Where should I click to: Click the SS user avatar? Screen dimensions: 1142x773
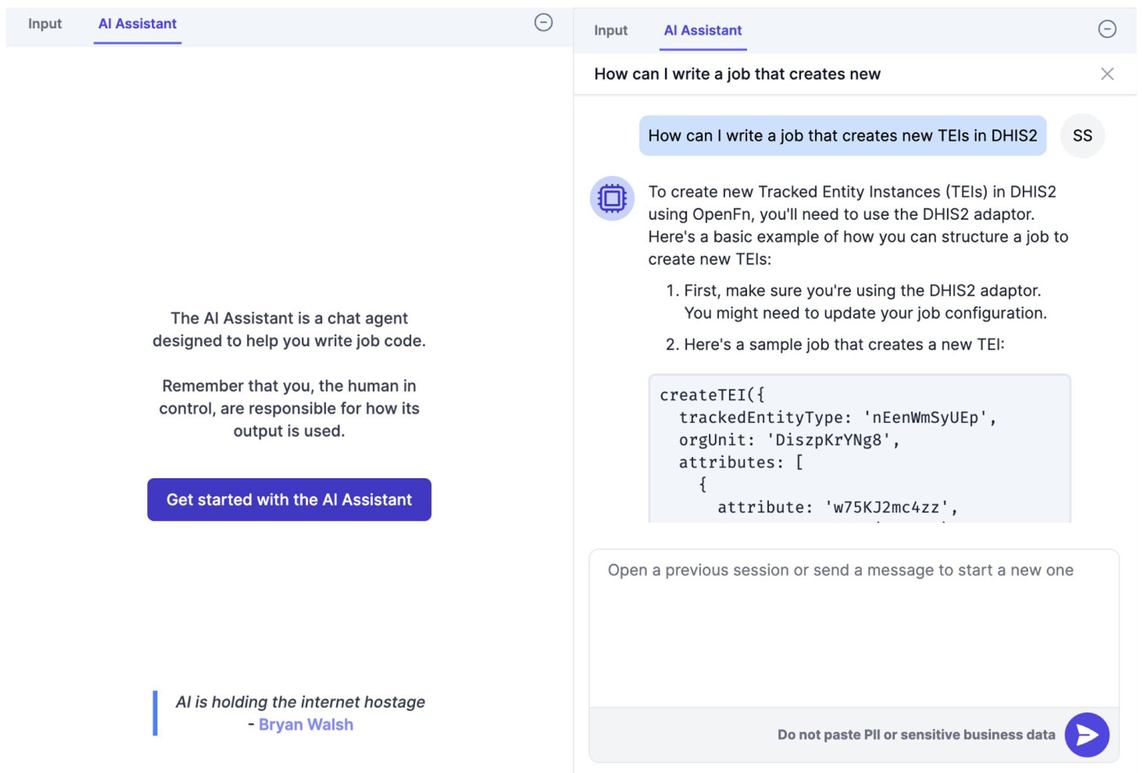1082,136
